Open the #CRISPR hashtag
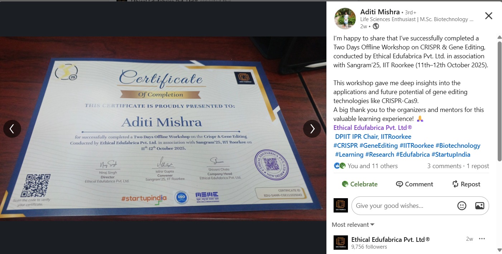Viewport: 502px width, 254px height. point(345,146)
